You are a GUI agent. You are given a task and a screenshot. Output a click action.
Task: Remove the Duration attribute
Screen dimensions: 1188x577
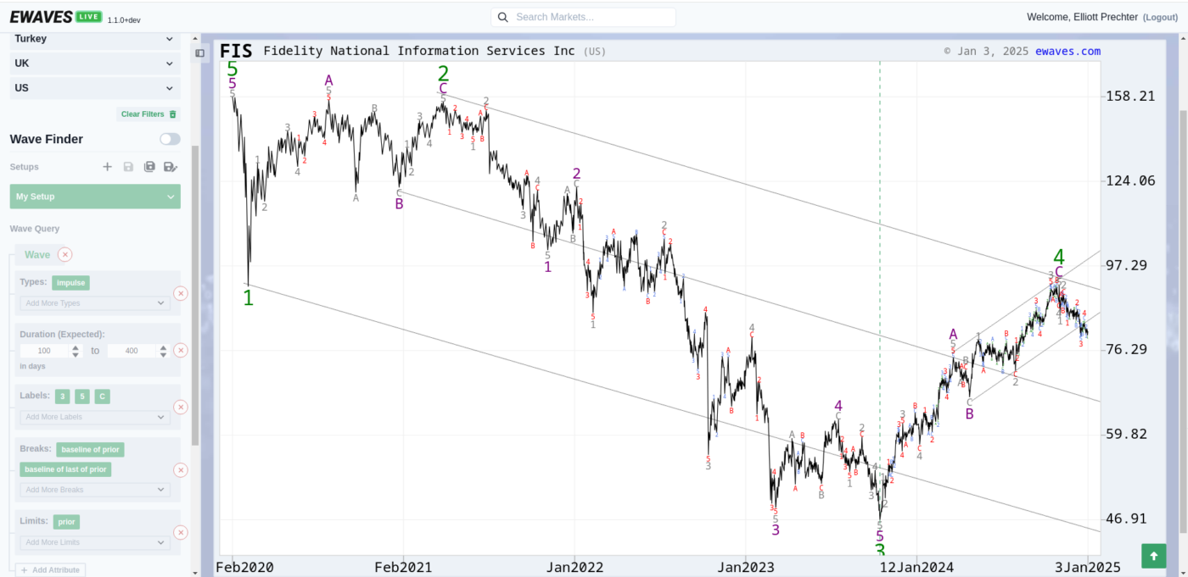(x=180, y=350)
